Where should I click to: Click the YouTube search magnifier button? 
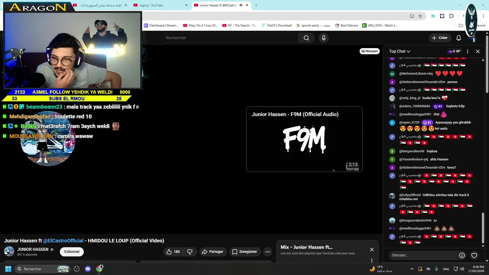click(x=306, y=38)
